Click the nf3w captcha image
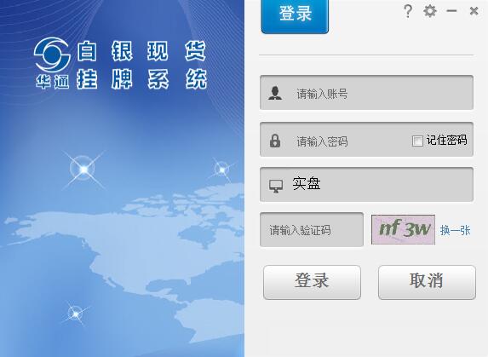 point(403,230)
